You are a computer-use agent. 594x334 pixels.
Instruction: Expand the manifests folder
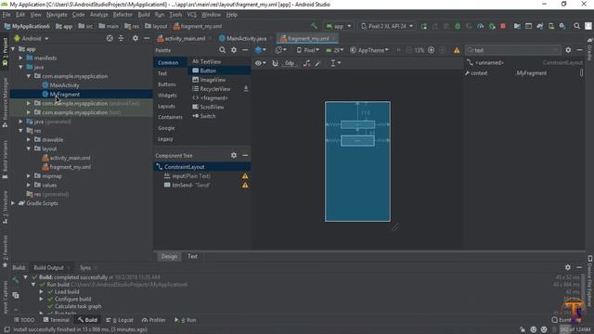[20, 58]
